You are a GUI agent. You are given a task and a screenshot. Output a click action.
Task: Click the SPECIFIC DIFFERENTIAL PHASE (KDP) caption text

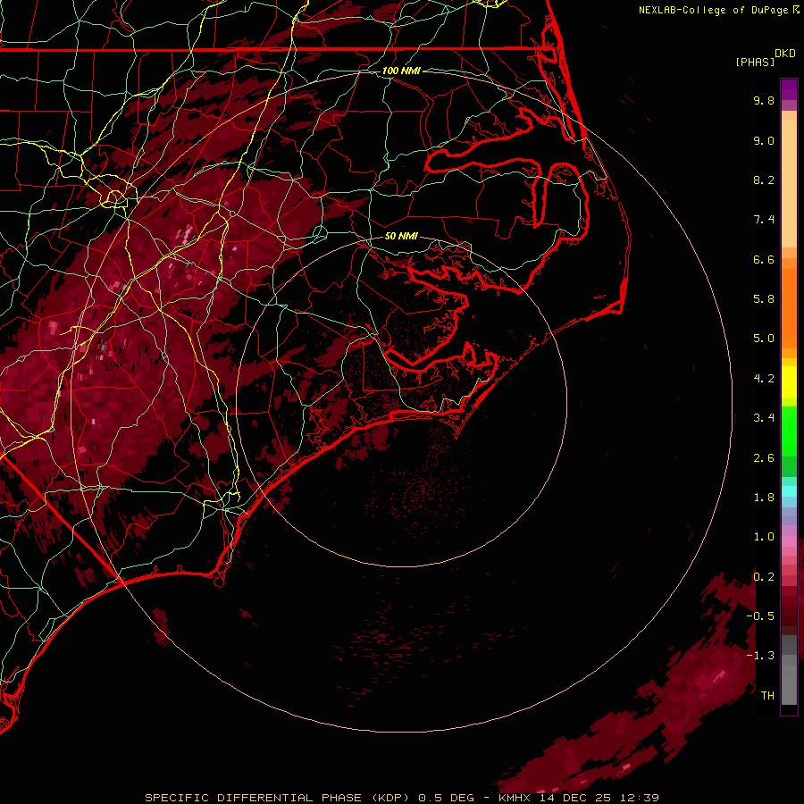pos(277,798)
